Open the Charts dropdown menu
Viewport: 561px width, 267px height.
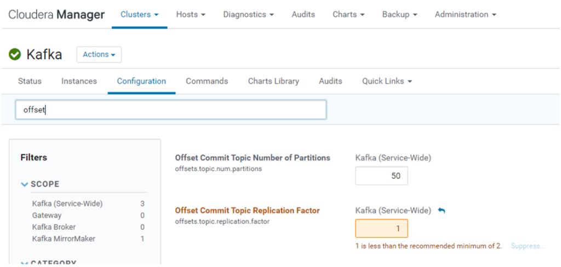click(348, 14)
